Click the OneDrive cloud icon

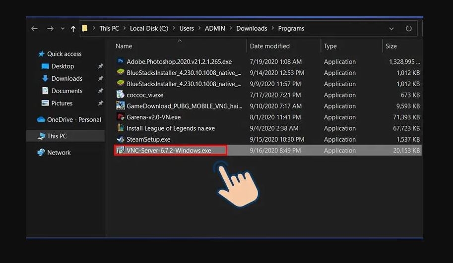(41, 119)
